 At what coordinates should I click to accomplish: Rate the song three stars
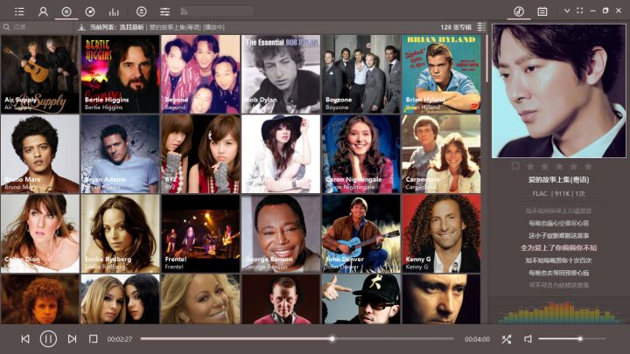pyautogui.click(x=559, y=166)
